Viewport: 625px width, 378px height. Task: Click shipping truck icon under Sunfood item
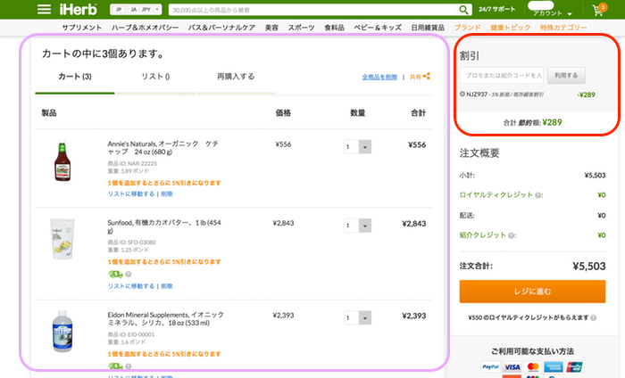click(x=115, y=275)
